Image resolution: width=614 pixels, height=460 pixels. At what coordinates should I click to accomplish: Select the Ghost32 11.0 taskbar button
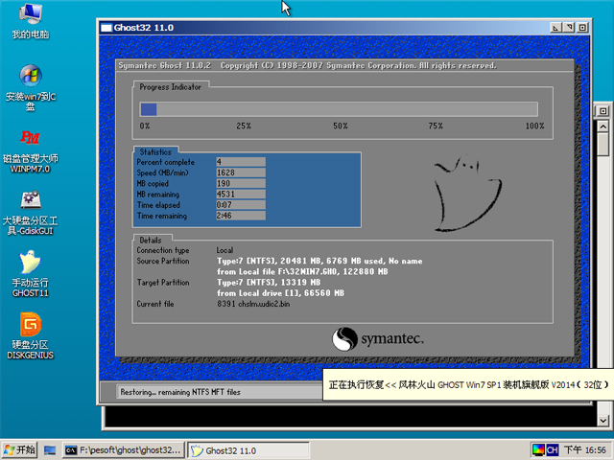click(x=248, y=450)
